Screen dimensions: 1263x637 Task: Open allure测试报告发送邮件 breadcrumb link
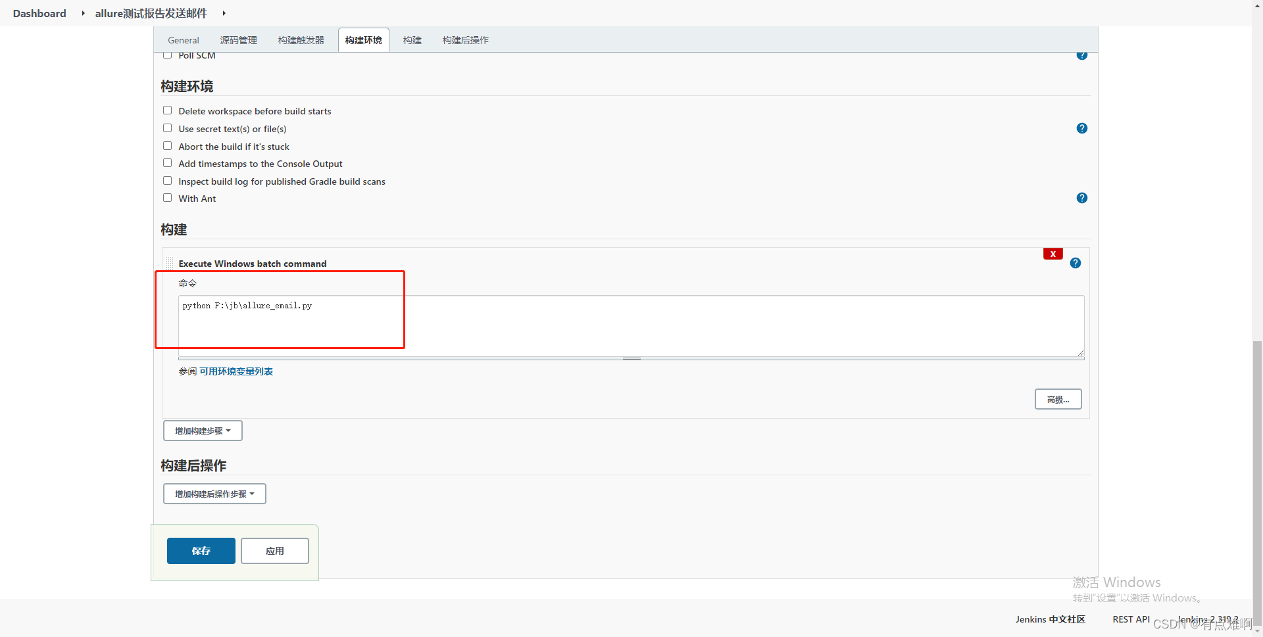point(151,13)
